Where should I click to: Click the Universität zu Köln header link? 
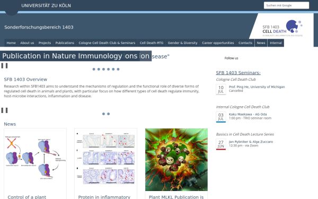pyautogui.click(x=46, y=5)
